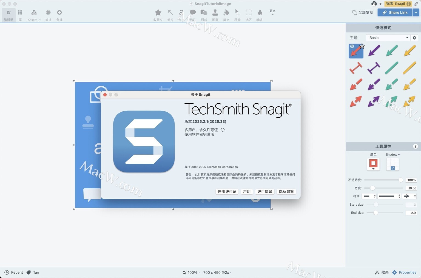Click the 声明 button in About dialog
This screenshot has height=278, width=421.
(x=247, y=191)
